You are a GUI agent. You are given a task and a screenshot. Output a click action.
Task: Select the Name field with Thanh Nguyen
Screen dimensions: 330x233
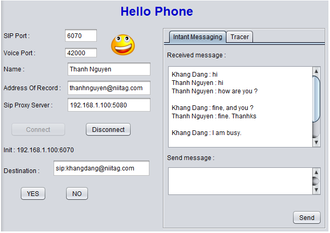(109, 69)
